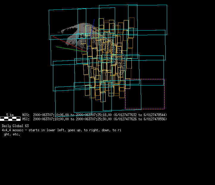Click the Daily Global 63 title text

[15, 126]
